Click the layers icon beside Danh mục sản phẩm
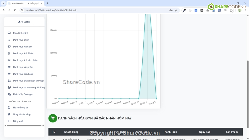This screenshot has height=140, width=249. (x=9, y=67)
